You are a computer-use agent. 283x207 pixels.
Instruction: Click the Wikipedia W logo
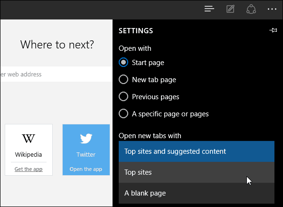coord(28,139)
